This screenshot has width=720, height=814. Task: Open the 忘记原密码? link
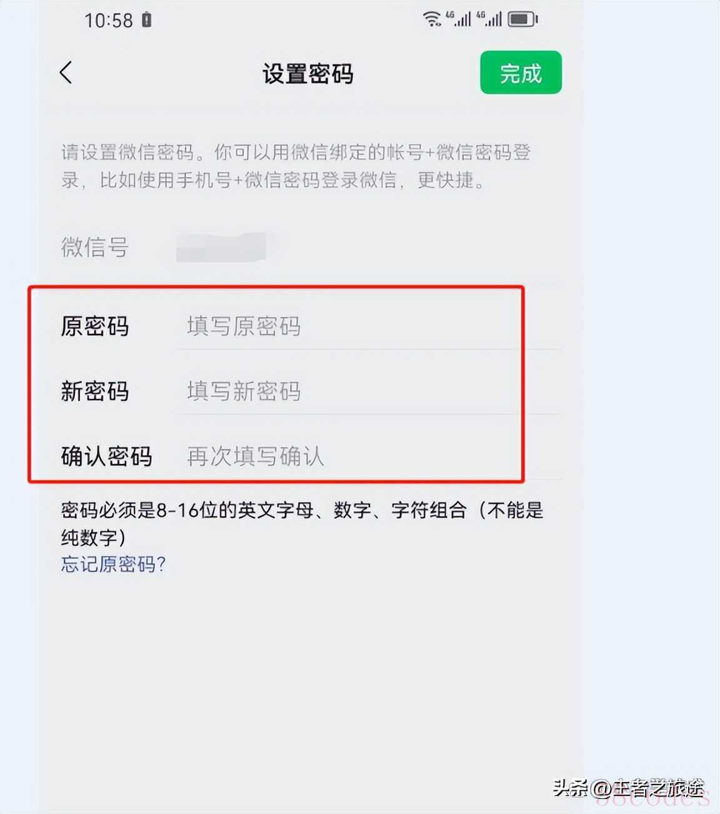(x=113, y=565)
